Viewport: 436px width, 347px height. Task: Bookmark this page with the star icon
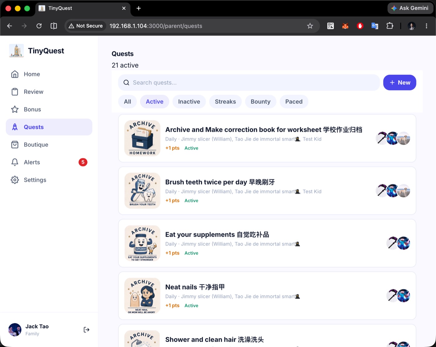(310, 26)
